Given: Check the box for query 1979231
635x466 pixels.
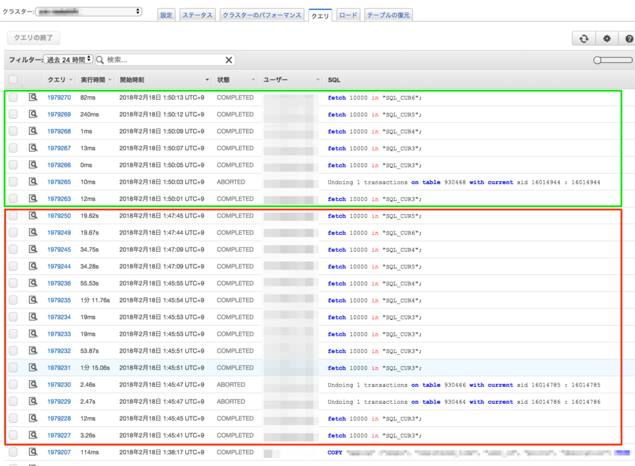Looking at the screenshot, I should [13, 368].
